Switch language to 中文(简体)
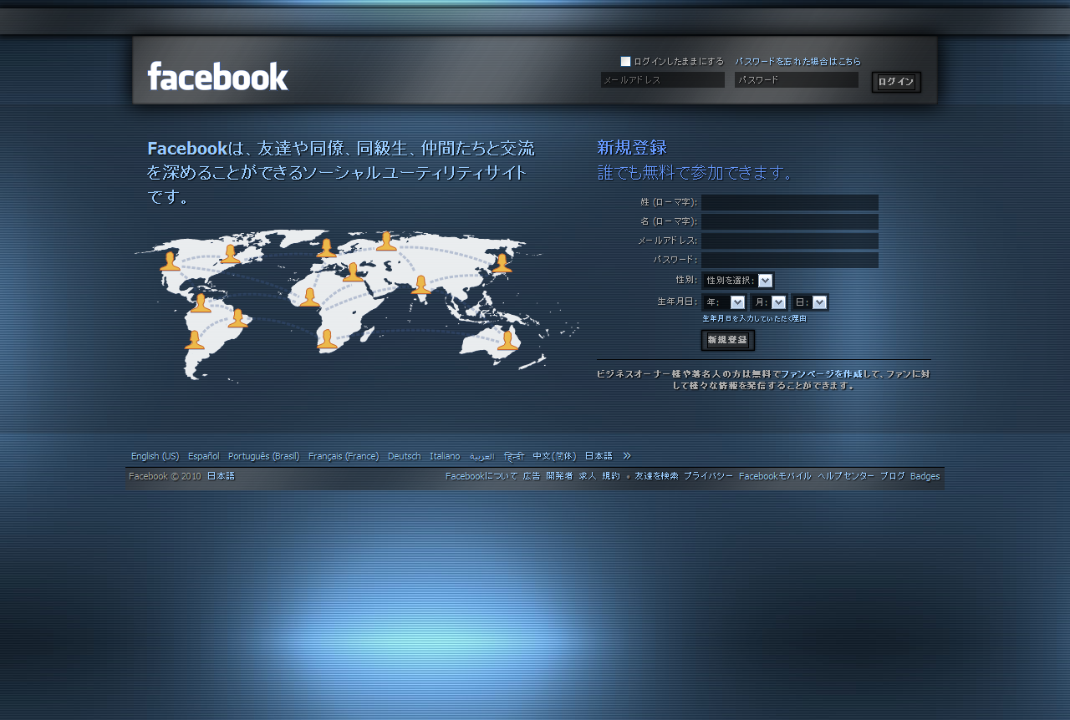This screenshot has height=720, width=1070. click(x=554, y=456)
